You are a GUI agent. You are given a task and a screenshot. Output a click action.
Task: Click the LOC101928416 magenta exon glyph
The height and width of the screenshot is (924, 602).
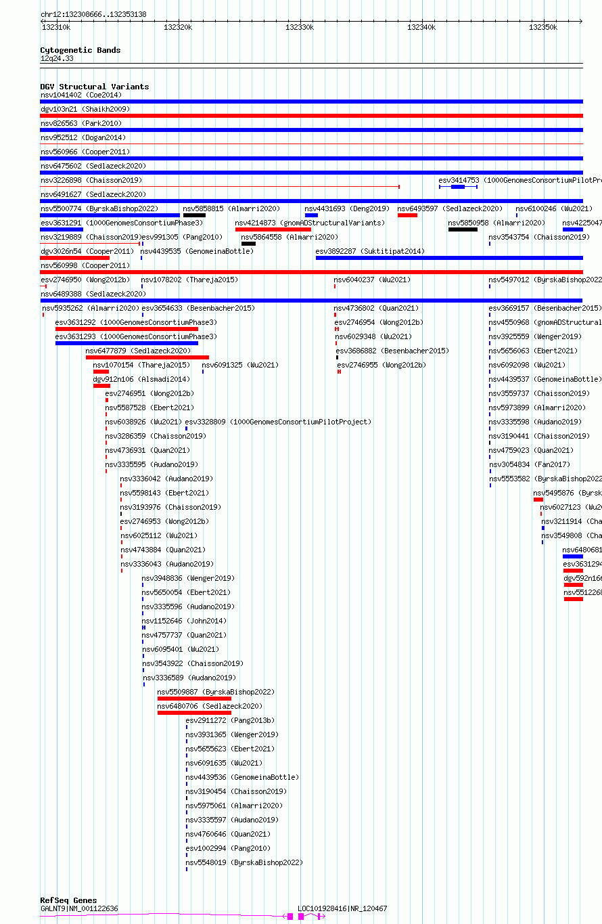point(301,916)
